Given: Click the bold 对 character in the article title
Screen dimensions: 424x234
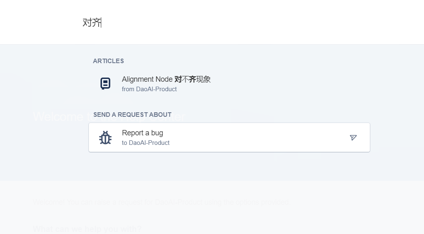Looking at the screenshot, I should click(x=178, y=79).
